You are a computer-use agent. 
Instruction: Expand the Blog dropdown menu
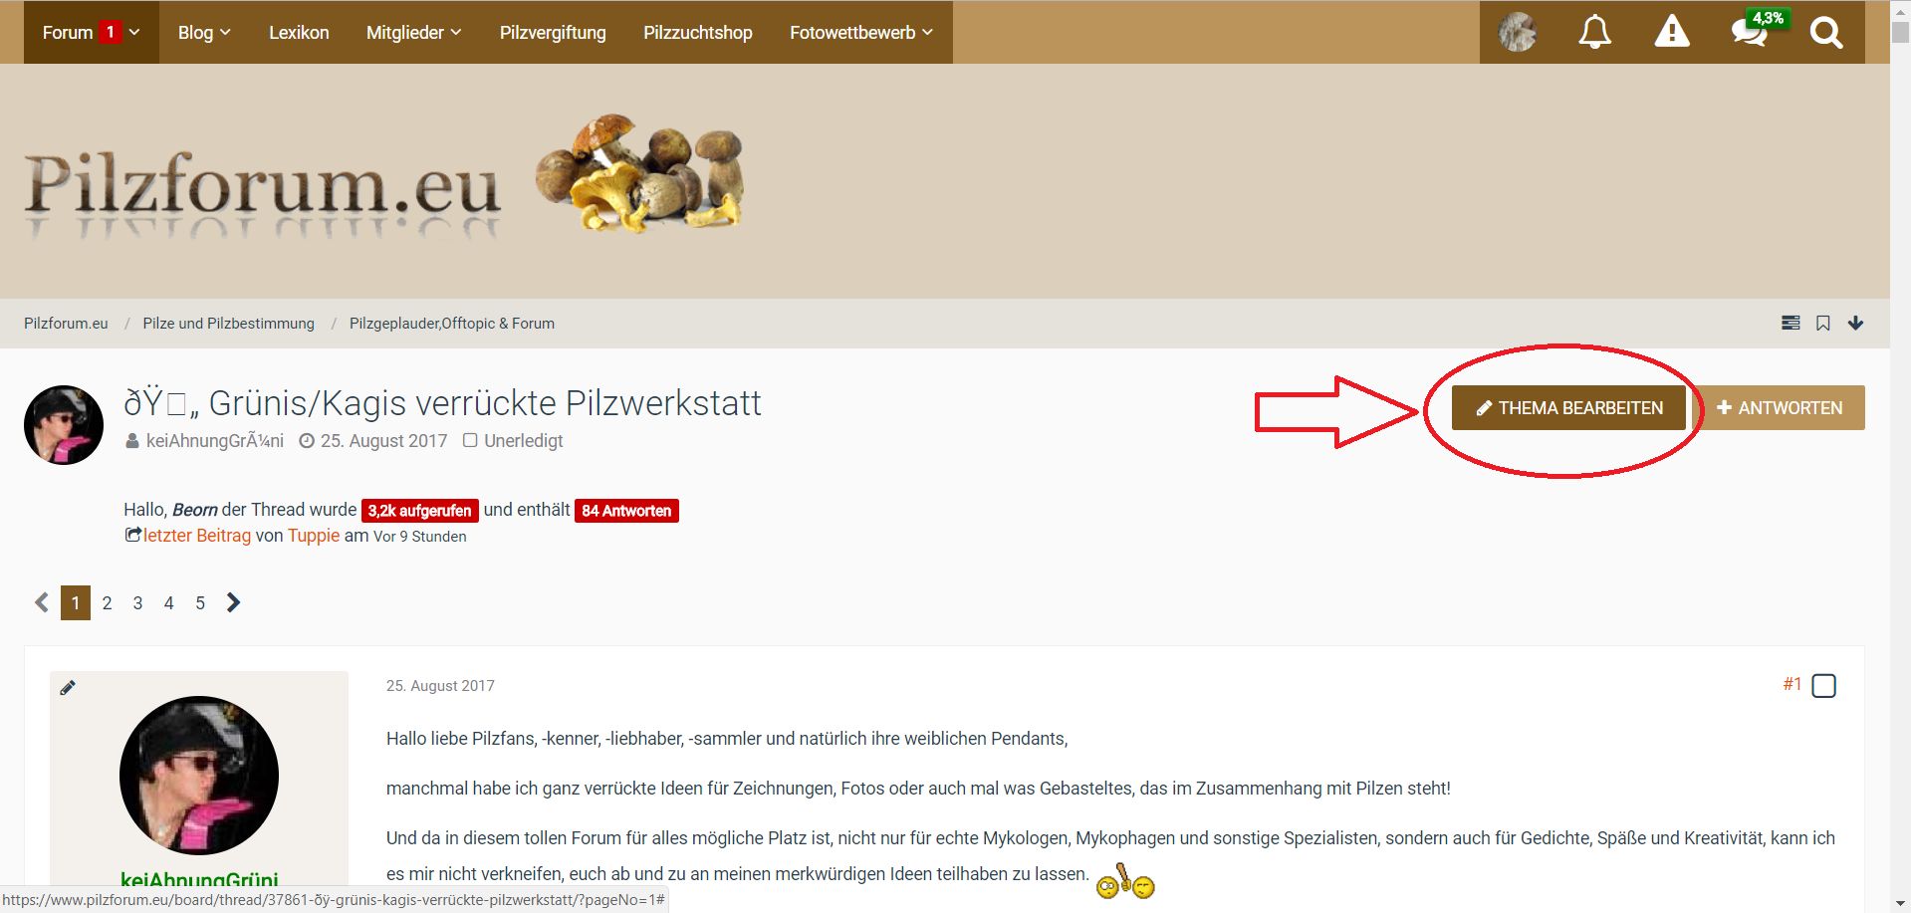204,32
